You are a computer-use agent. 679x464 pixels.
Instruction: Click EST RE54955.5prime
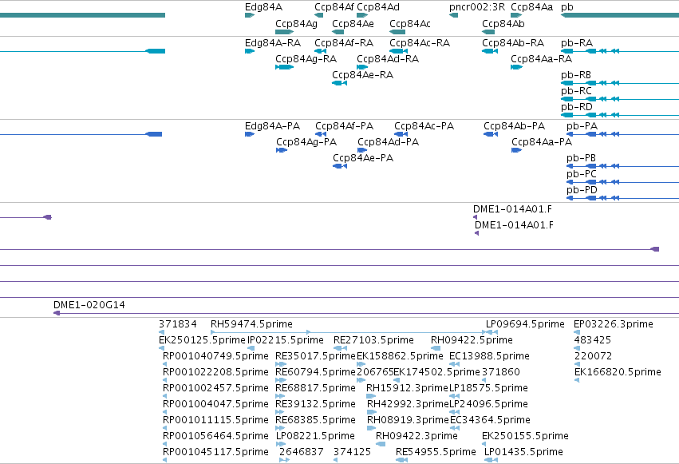(436, 452)
